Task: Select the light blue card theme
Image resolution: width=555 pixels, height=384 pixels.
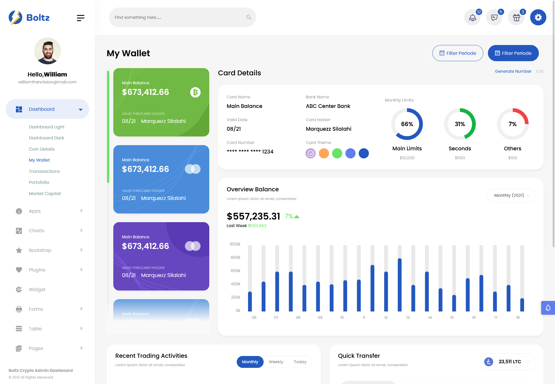Action: point(351,153)
